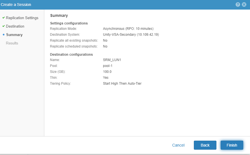Click Start High Then Auto-Tier policy text

pos(122,84)
